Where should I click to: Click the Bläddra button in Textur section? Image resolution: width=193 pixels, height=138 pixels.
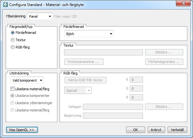[164, 53]
